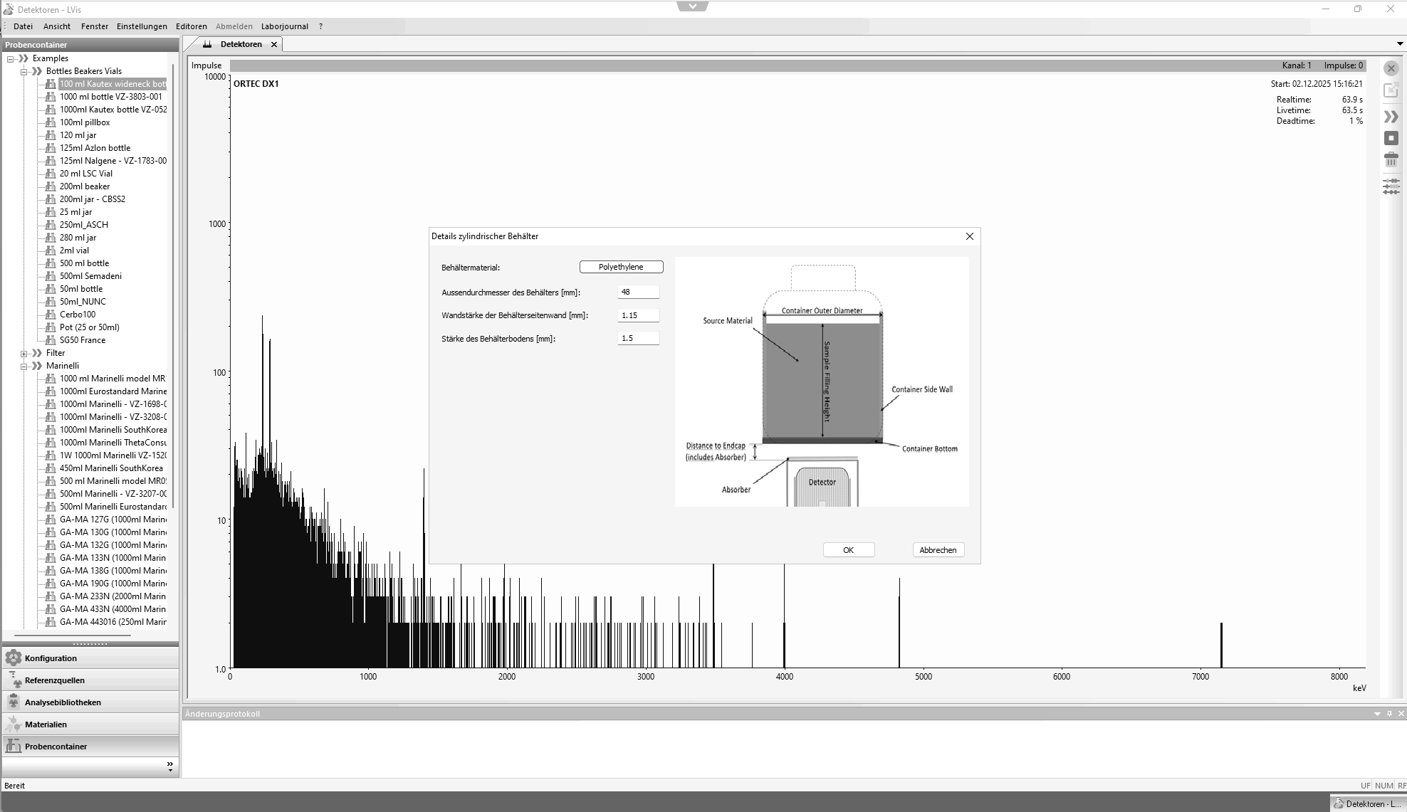Open the Materialien panel
The width and height of the screenshot is (1407, 812).
pos(46,724)
